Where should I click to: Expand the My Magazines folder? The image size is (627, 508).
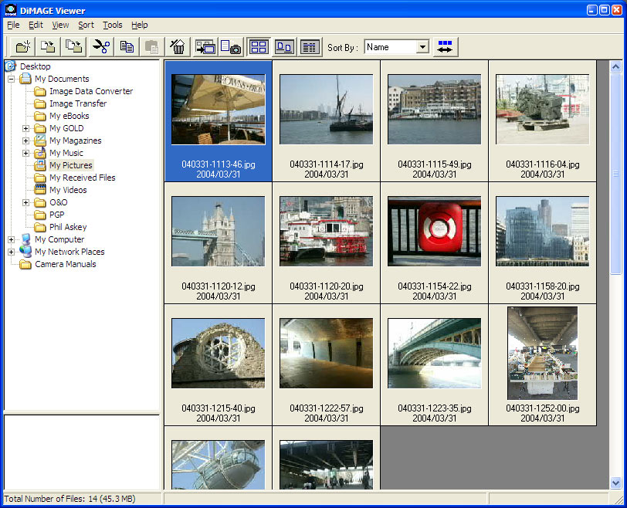(x=25, y=141)
